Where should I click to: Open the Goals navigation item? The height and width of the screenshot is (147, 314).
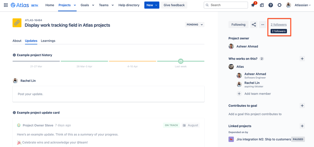coord(85,5)
